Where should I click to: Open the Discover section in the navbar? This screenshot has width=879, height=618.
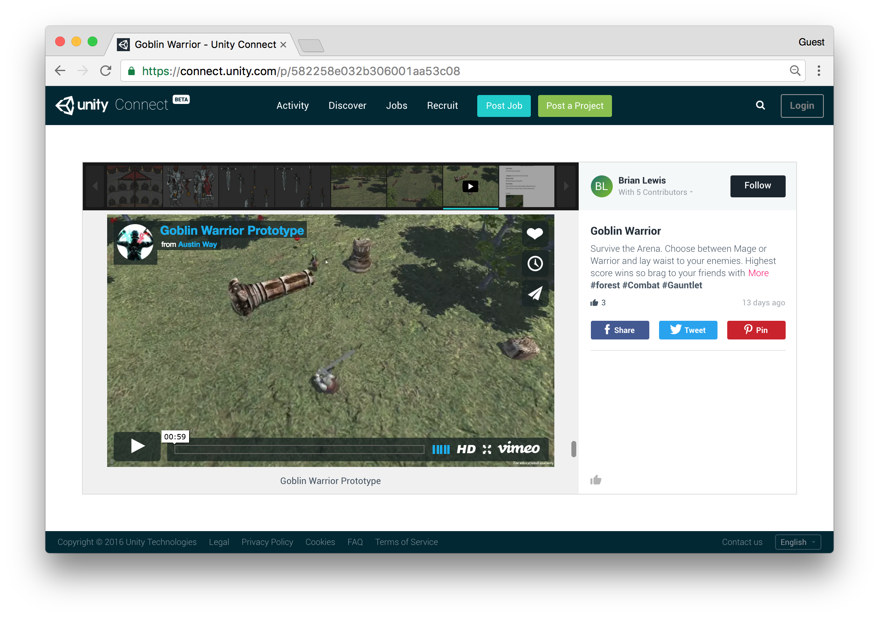click(347, 106)
